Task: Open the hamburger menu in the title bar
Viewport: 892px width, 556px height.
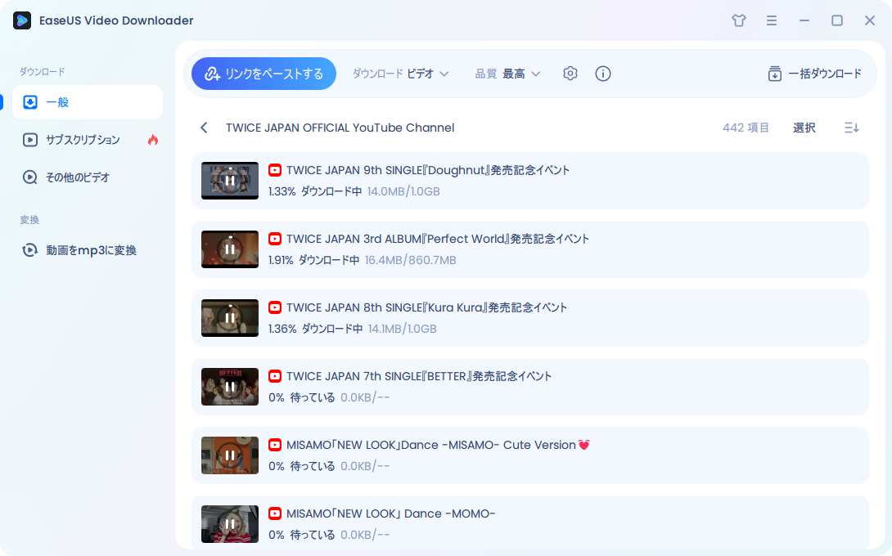Action: pyautogui.click(x=772, y=20)
